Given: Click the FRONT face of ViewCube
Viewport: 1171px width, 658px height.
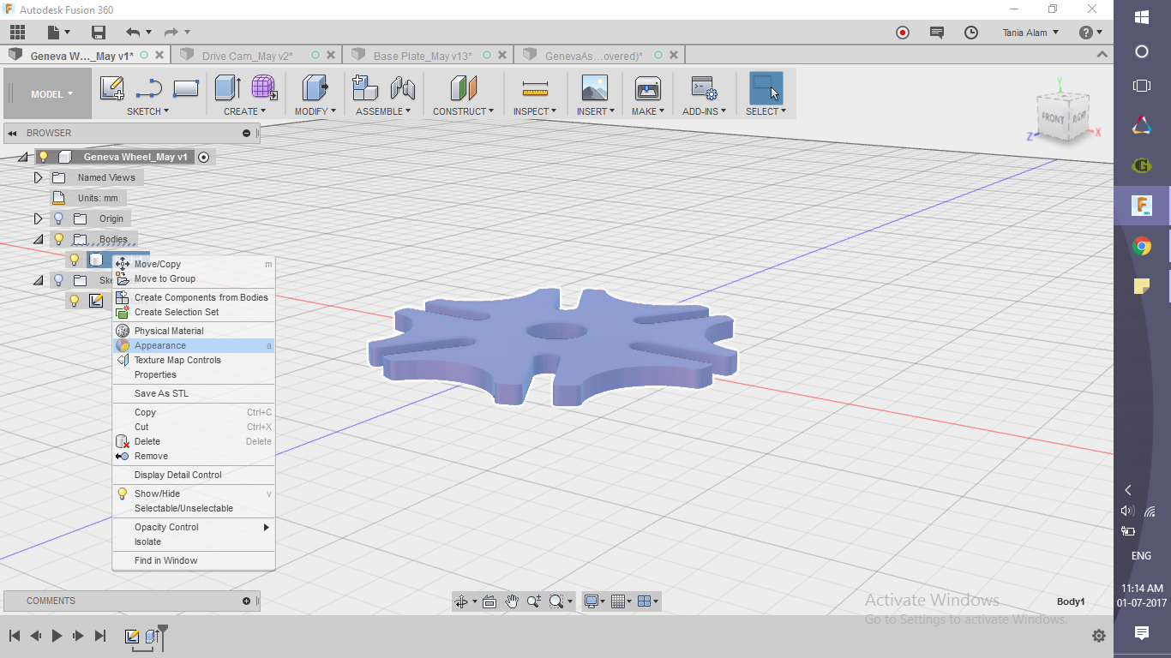Looking at the screenshot, I should click(1052, 117).
